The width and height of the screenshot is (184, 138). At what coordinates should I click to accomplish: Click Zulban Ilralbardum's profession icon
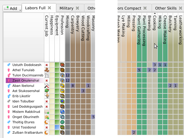pos(62,133)
